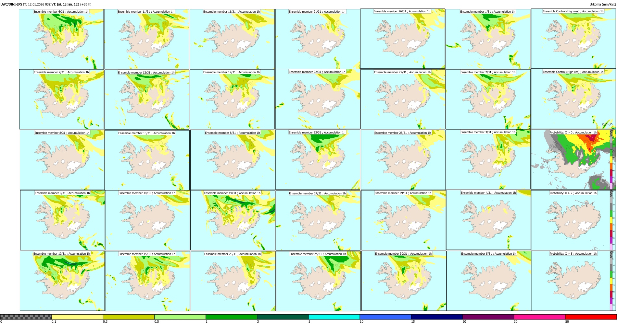
Task: Pick the cyan 5–10 legend swatch
Action: [x=334, y=317]
